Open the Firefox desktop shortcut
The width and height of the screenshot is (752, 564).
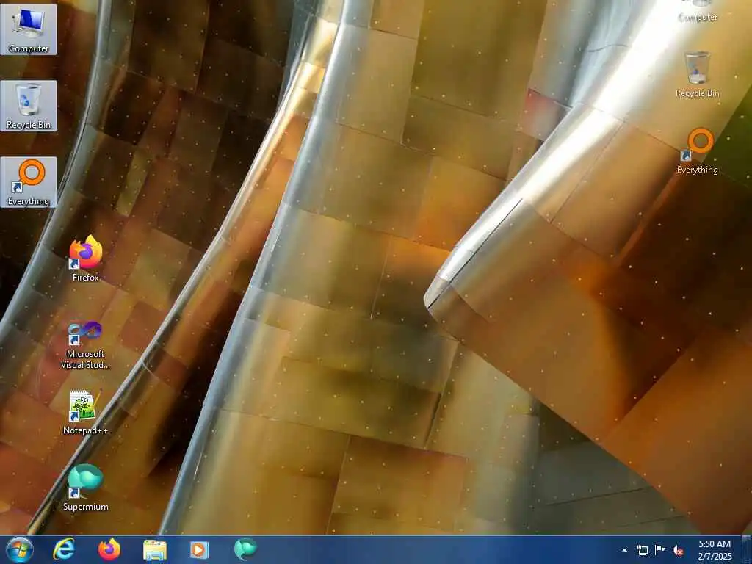85,258
